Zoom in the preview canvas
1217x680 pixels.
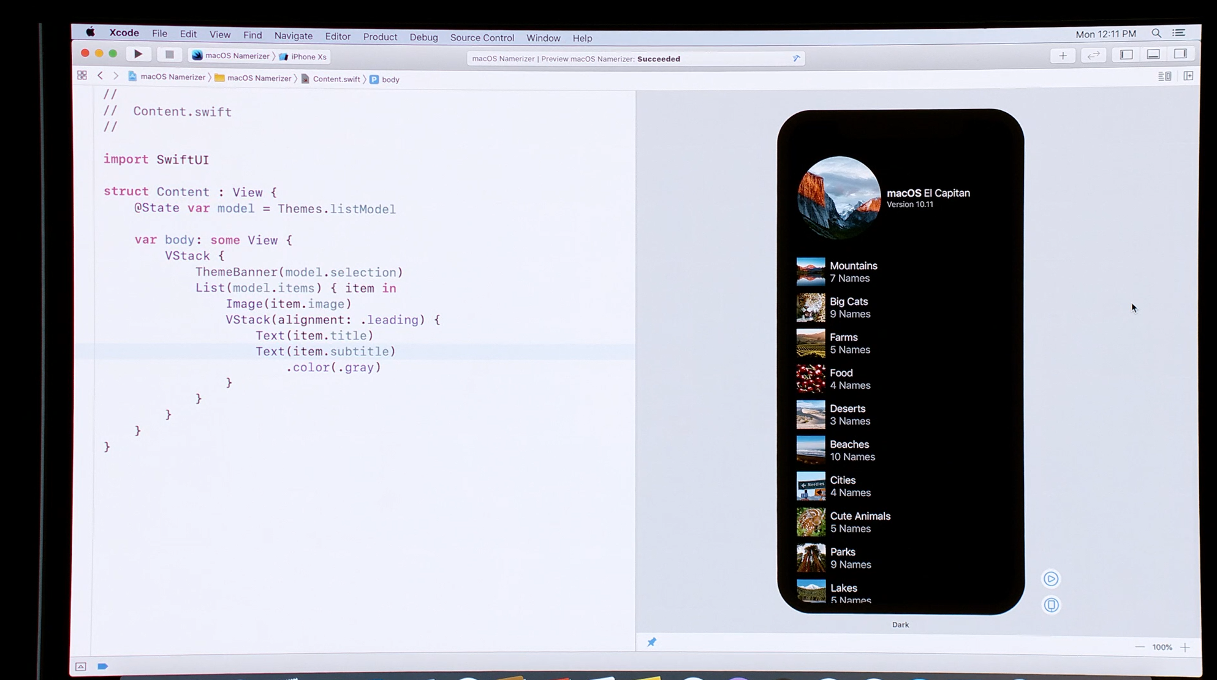click(x=1185, y=648)
